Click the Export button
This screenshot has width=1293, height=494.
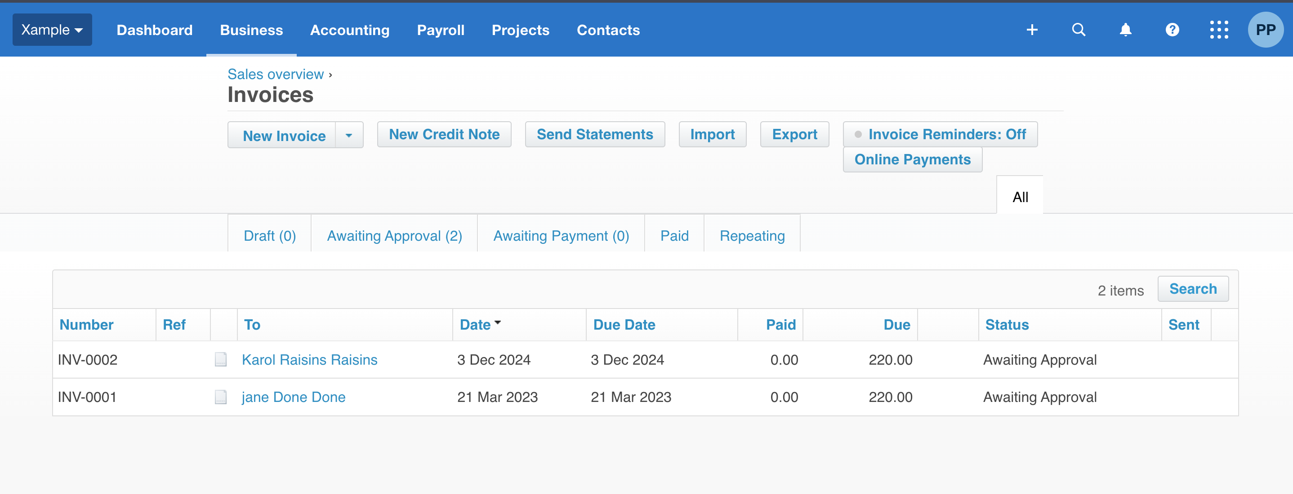[794, 134]
